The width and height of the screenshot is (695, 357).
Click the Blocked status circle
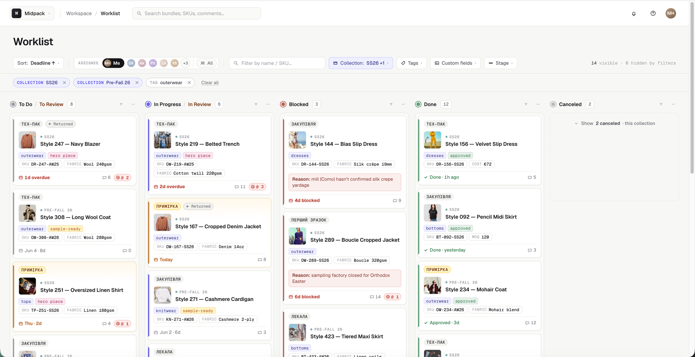coord(283,104)
